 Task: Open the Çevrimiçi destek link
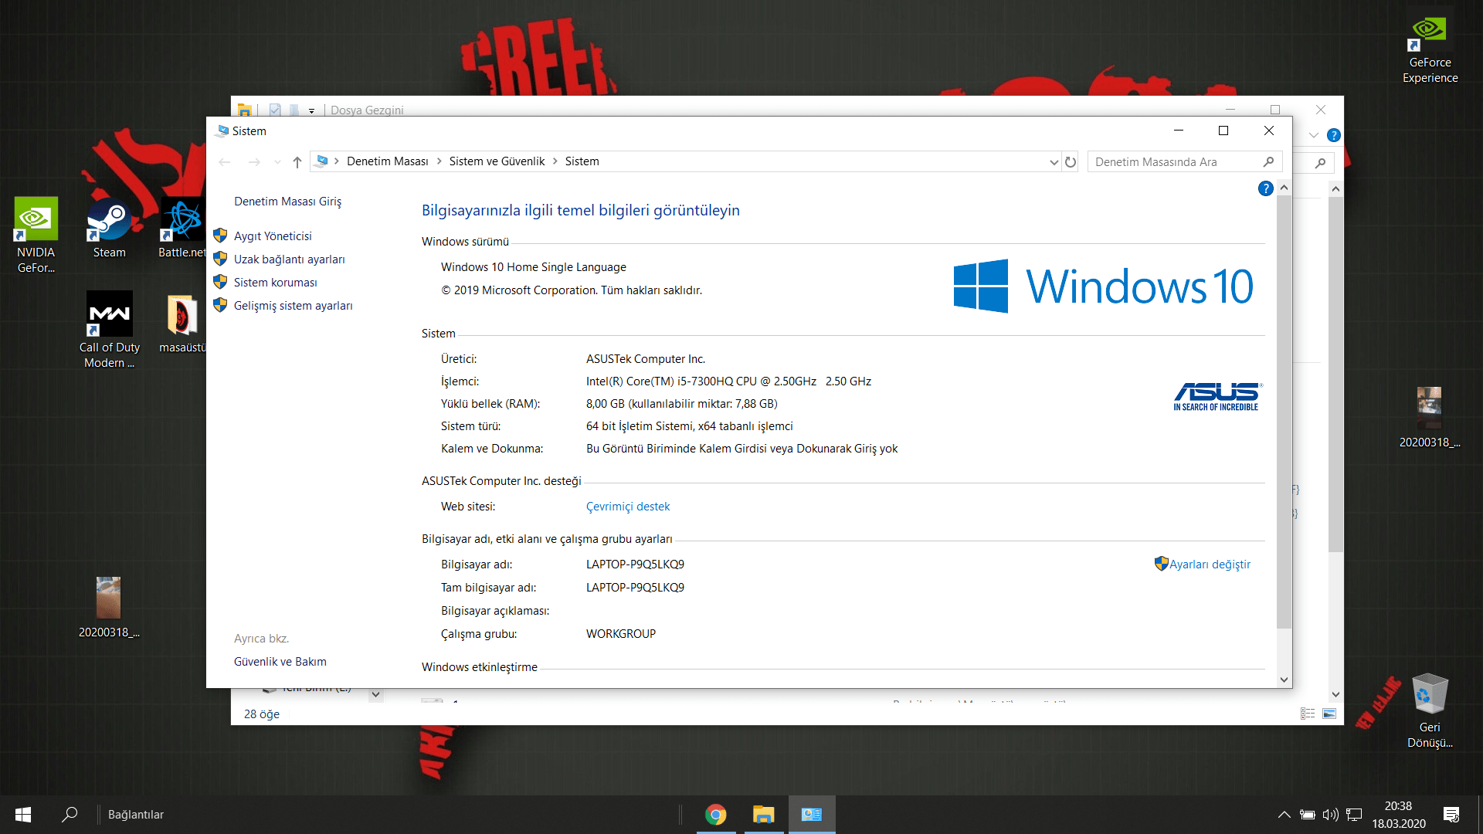[627, 507]
